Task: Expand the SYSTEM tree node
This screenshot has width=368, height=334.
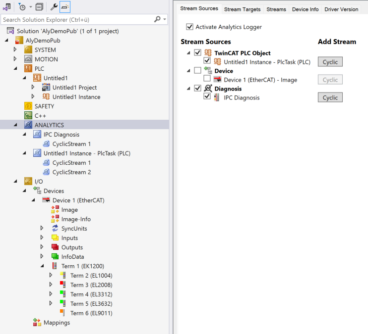Action: point(15,50)
